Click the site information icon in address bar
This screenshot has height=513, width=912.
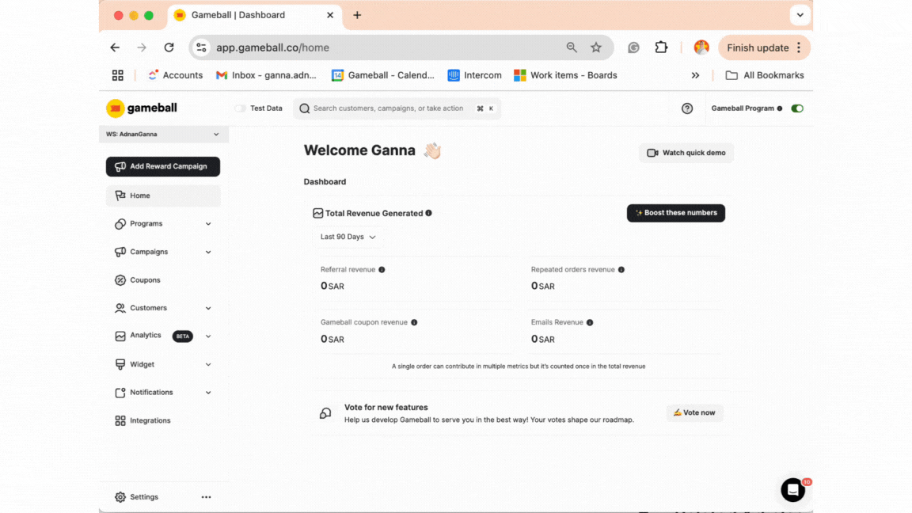pyautogui.click(x=201, y=47)
